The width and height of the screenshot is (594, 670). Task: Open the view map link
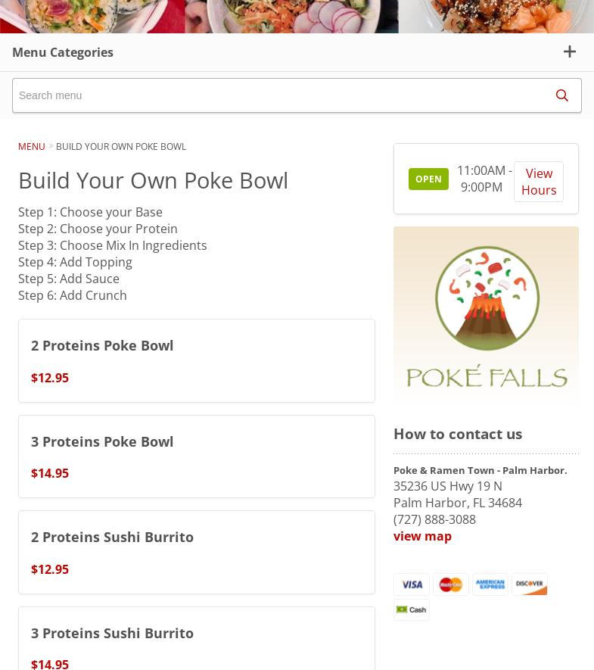(x=422, y=536)
